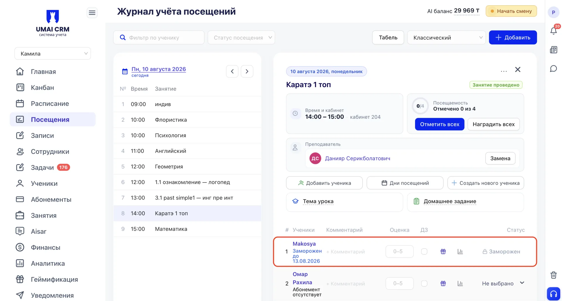Click blue Добавить button
Viewport: 562px width, 301px height.
(513, 37)
